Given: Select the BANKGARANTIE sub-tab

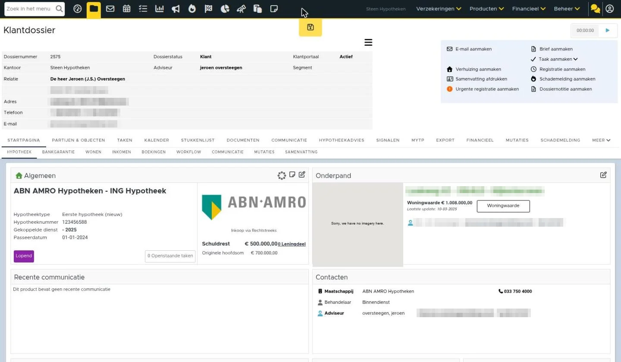Looking at the screenshot, I should [x=58, y=152].
